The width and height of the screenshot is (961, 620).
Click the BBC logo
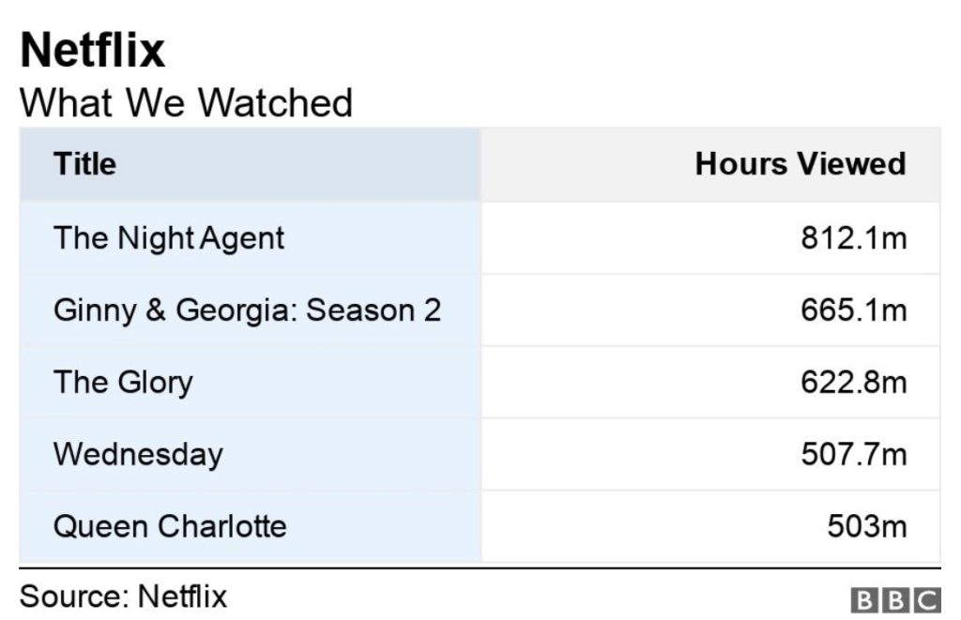coord(895,599)
